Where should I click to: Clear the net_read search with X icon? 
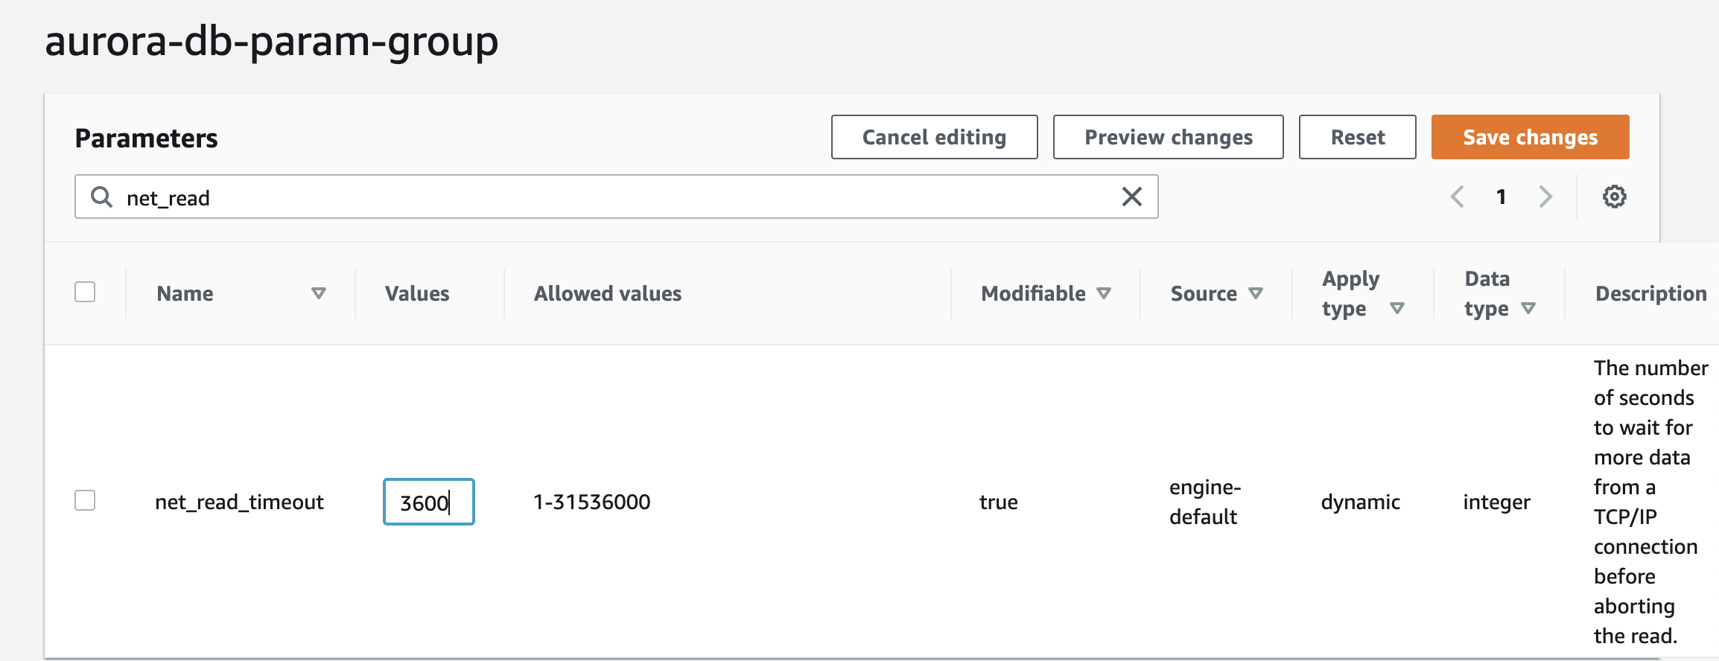(1131, 197)
